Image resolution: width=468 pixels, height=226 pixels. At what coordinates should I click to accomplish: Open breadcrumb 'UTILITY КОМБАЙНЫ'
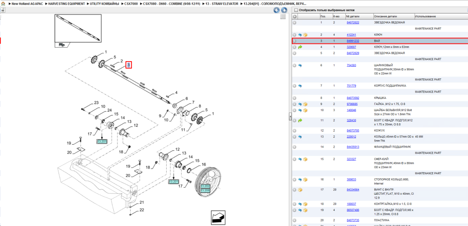(x=104, y=3)
